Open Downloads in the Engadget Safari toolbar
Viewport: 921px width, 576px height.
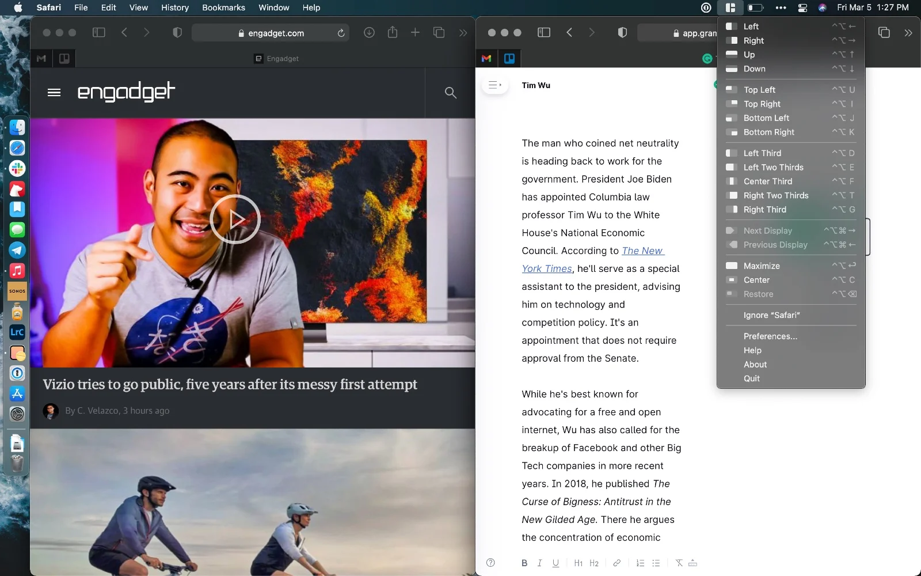pos(370,33)
